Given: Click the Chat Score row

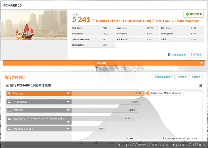Looking at the screenshot, I should [x=182, y=28].
